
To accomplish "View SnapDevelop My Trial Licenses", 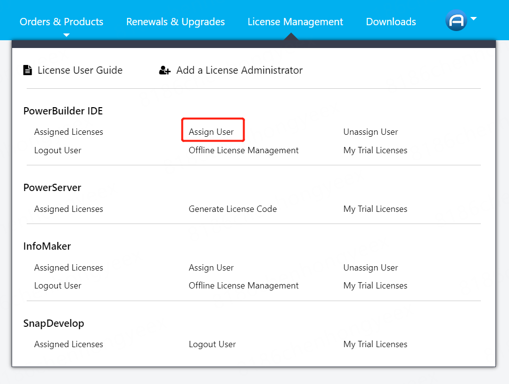I will point(375,344).
